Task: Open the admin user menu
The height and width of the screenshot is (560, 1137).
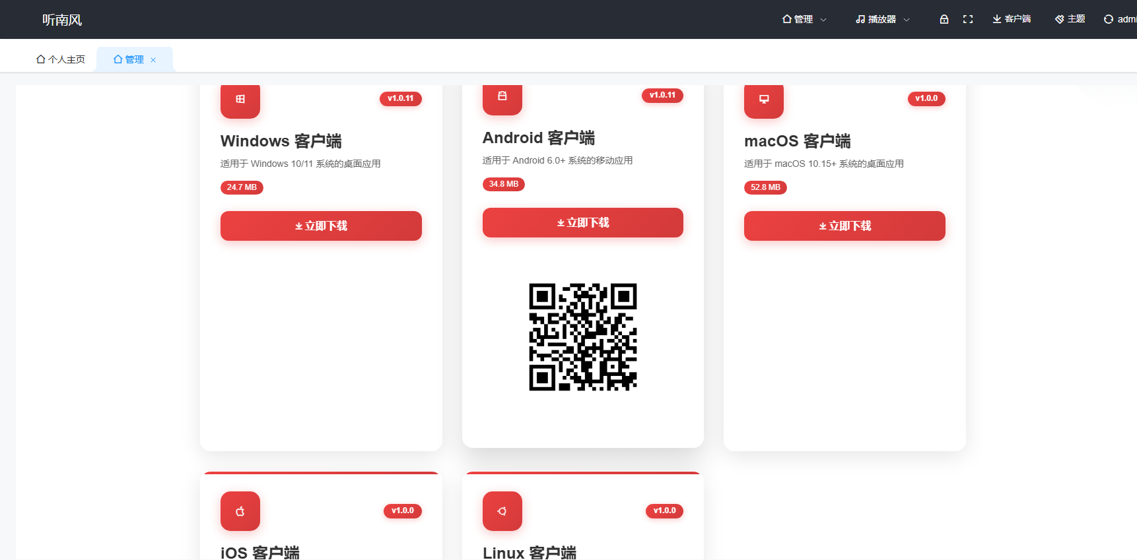Action: 1120,19
